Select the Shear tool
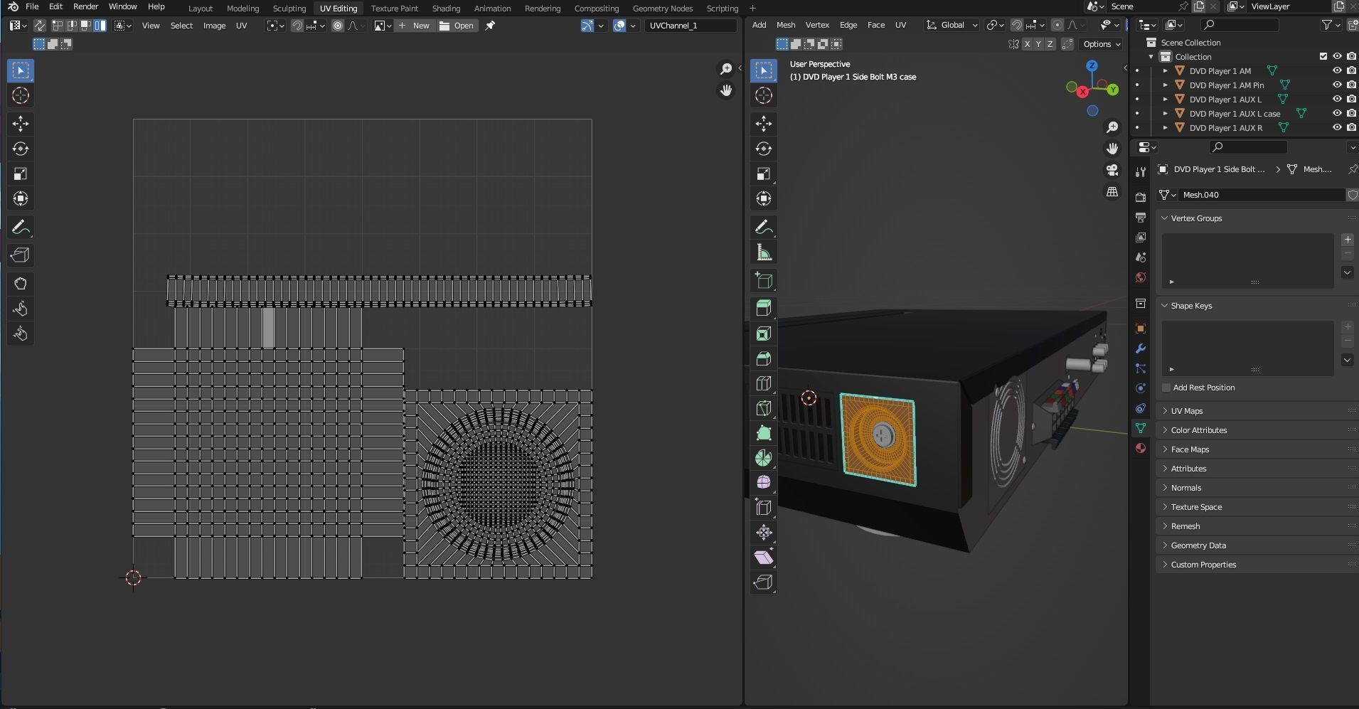 (764, 558)
